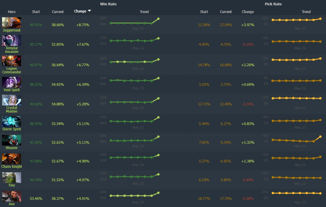This screenshot has height=207, width=326.
Task: Open Legion Commander hero portrait
Action: pyautogui.click(x=11, y=61)
